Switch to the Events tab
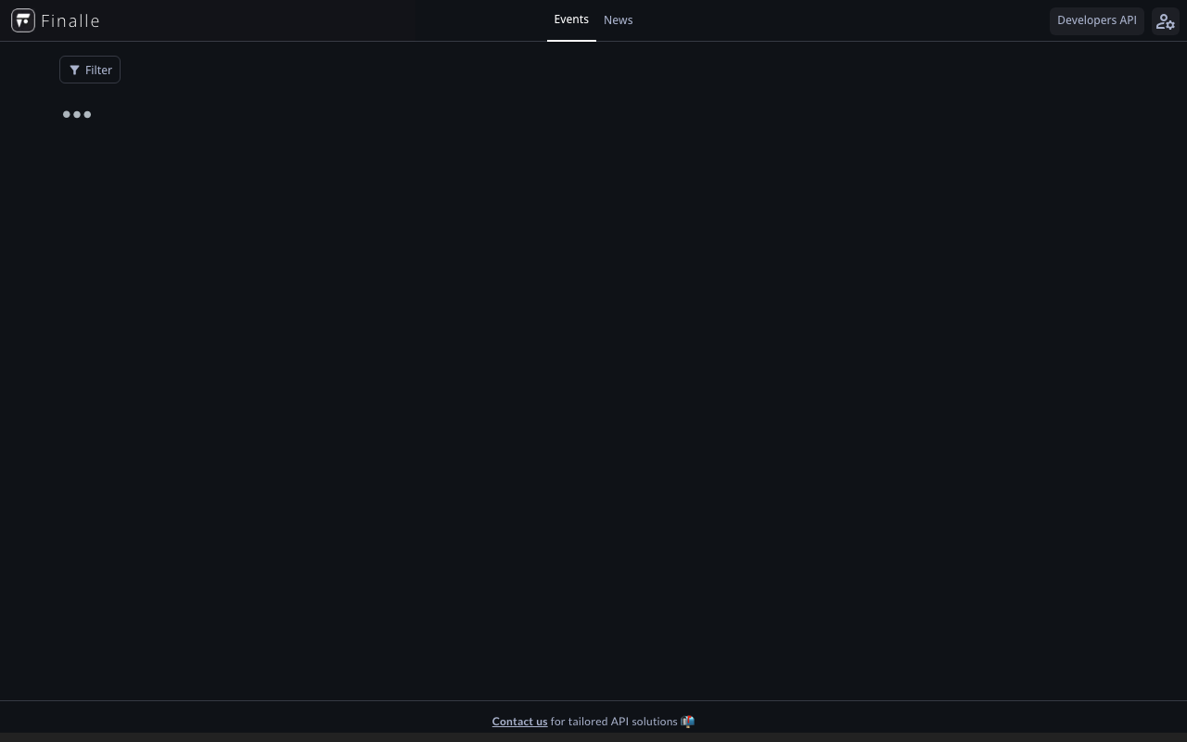Image resolution: width=1187 pixels, height=742 pixels. (571, 19)
